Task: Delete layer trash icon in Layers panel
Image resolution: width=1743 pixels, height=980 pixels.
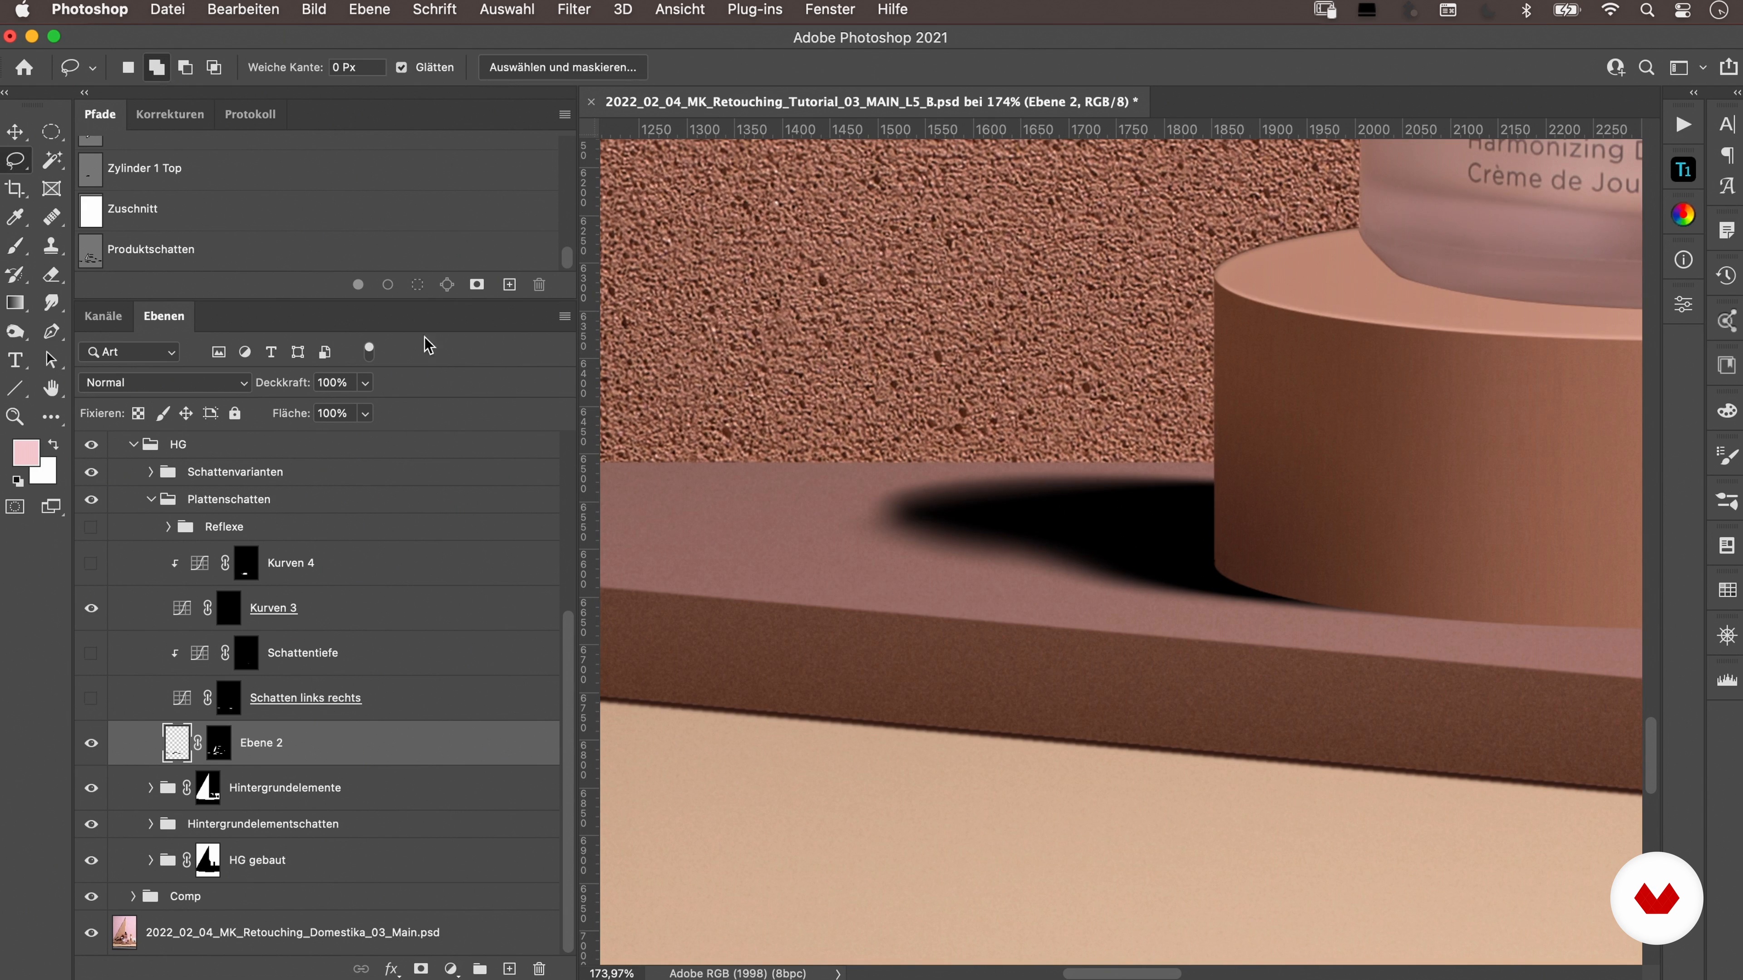Action: [539, 969]
